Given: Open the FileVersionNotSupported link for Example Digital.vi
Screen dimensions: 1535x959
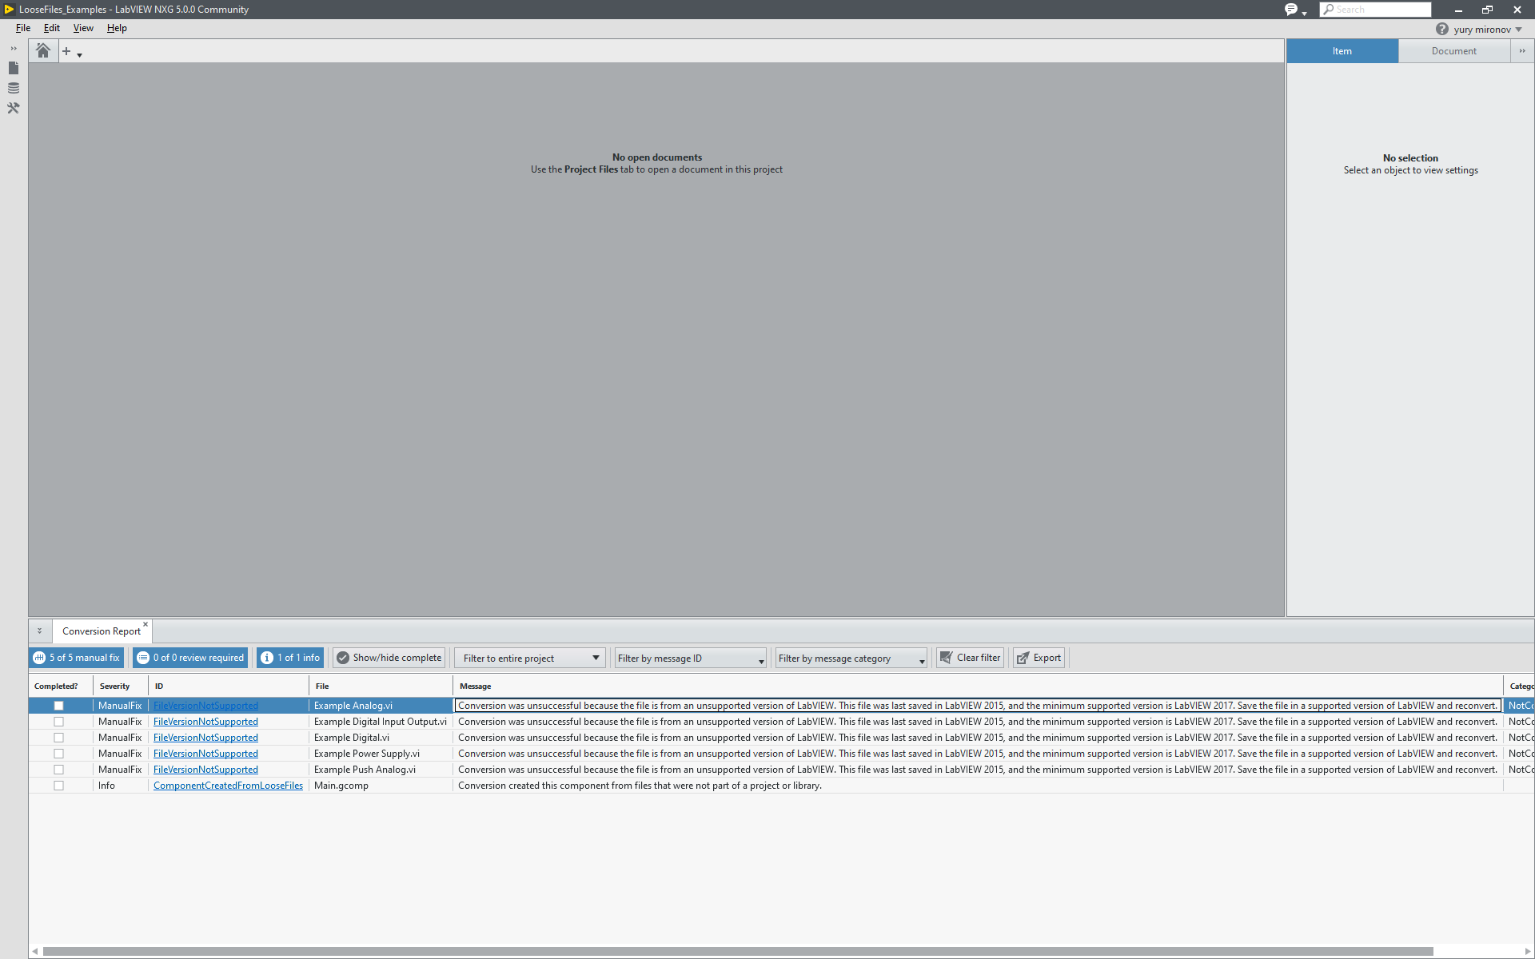Looking at the screenshot, I should tap(205, 737).
